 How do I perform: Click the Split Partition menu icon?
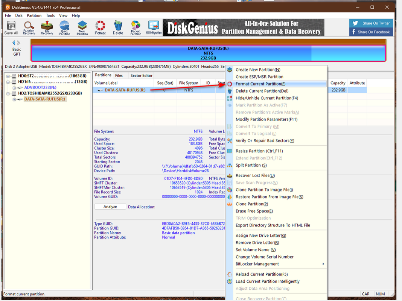click(x=230, y=165)
